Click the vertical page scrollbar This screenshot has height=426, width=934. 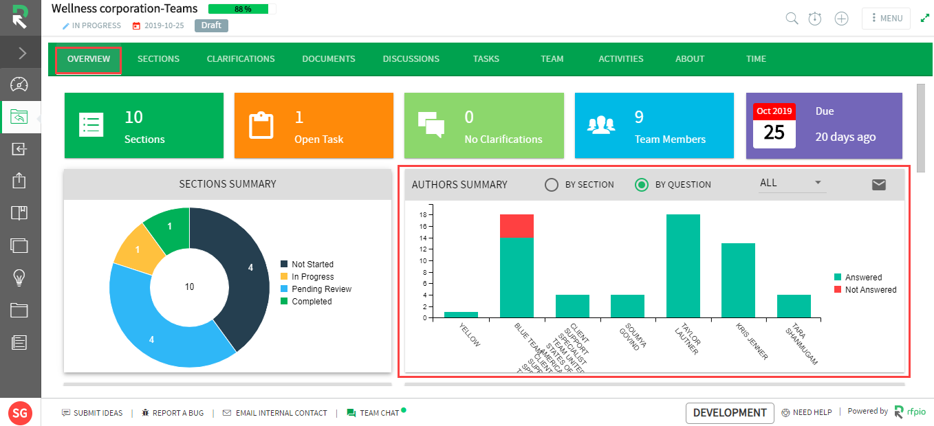tap(921, 127)
